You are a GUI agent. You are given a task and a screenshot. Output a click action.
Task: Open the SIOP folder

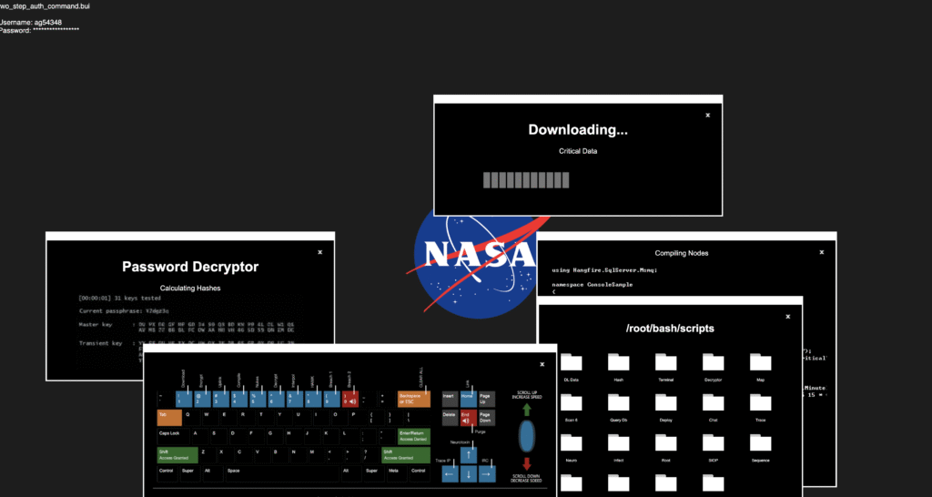pos(713,443)
